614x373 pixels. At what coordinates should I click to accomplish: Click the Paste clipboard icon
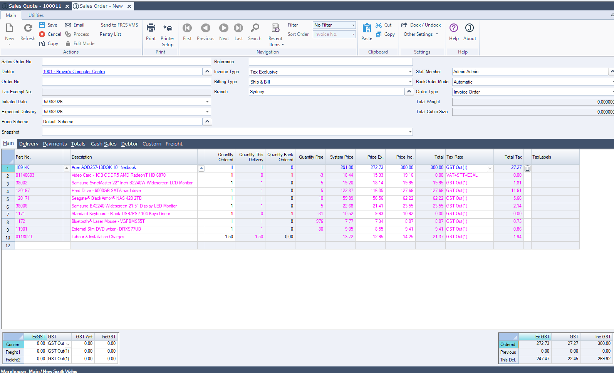pyautogui.click(x=367, y=28)
